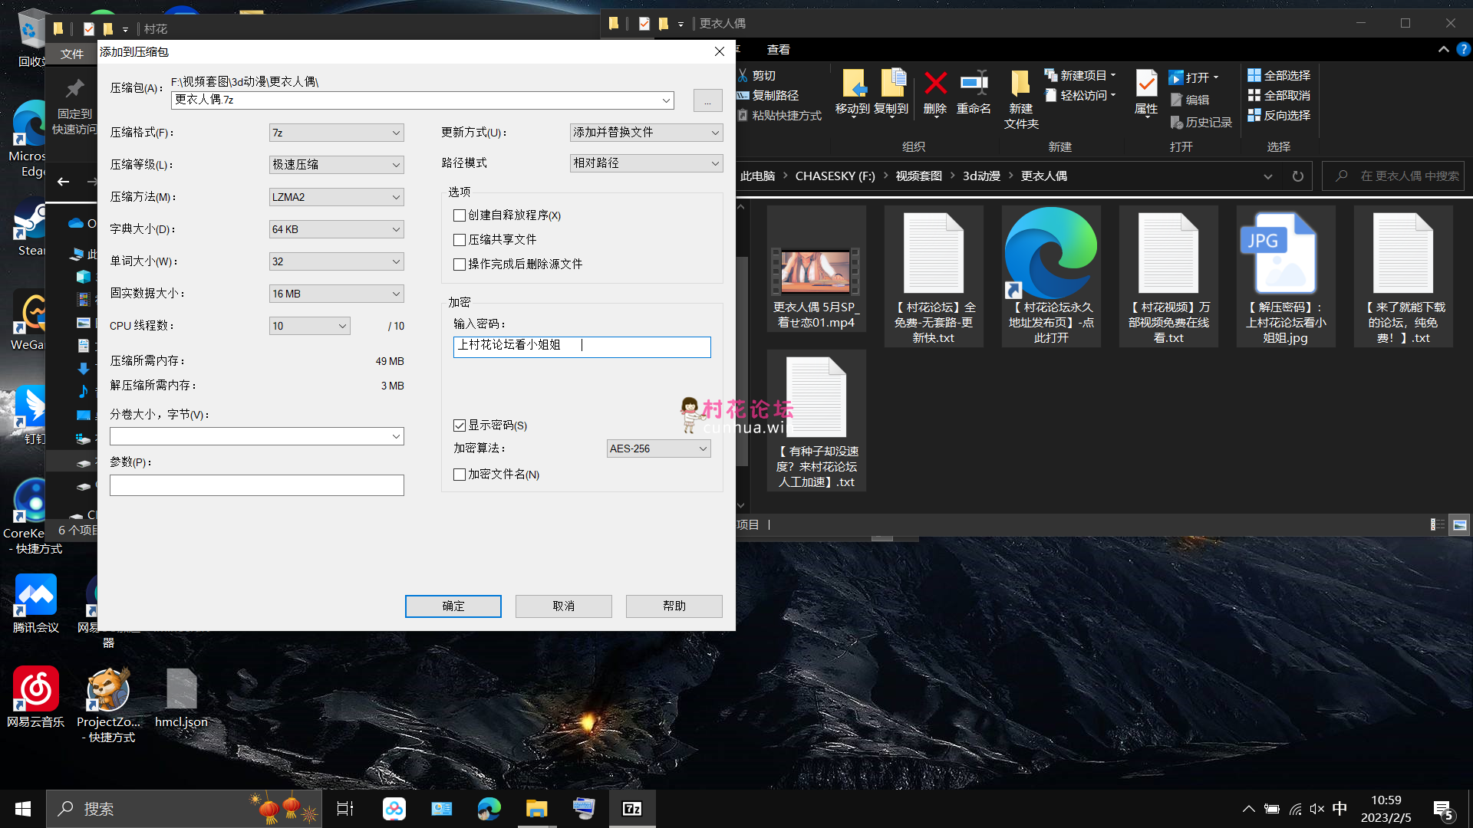Enable 创建自释放程序 checkbox
This screenshot has width=1473, height=828.
[460, 215]
